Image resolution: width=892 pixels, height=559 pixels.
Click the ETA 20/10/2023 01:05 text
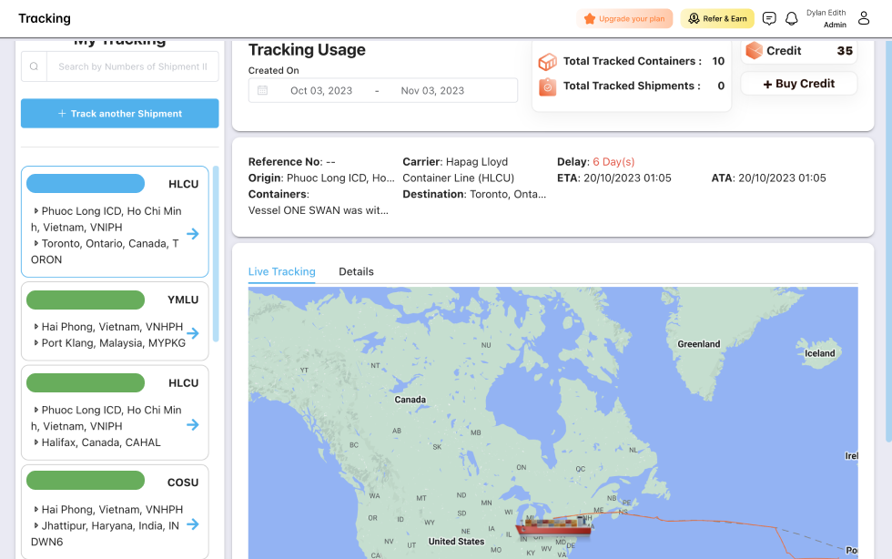point(613,178)
